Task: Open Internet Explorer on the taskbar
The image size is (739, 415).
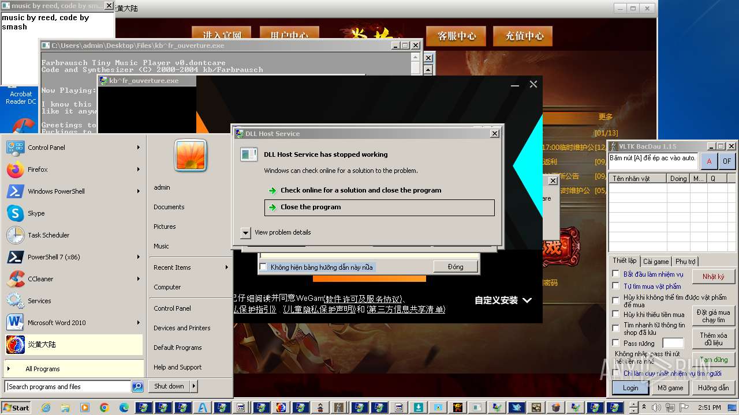Action: coord(46,408)
